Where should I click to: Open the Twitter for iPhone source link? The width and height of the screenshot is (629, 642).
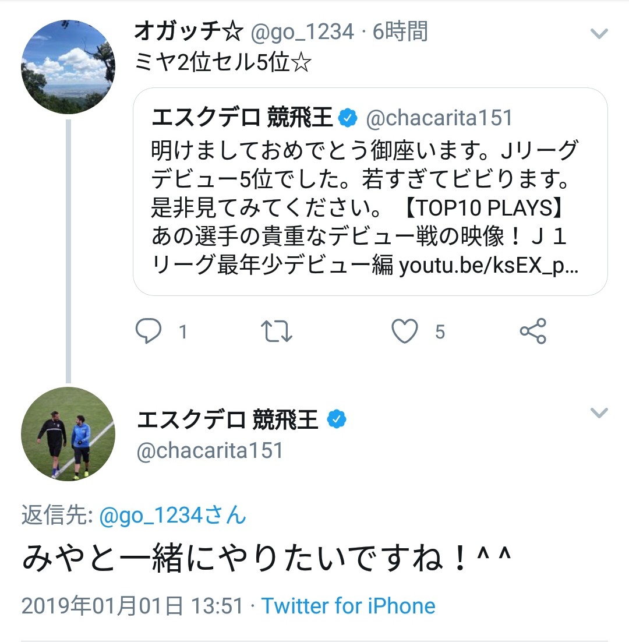tap(348, 606)
